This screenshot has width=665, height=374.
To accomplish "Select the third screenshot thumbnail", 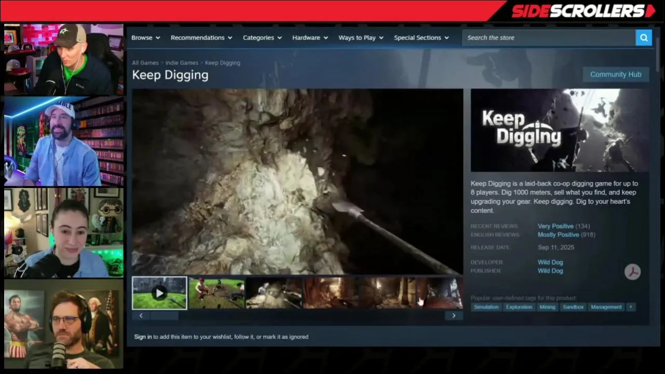I will click(x=274, y=293).
